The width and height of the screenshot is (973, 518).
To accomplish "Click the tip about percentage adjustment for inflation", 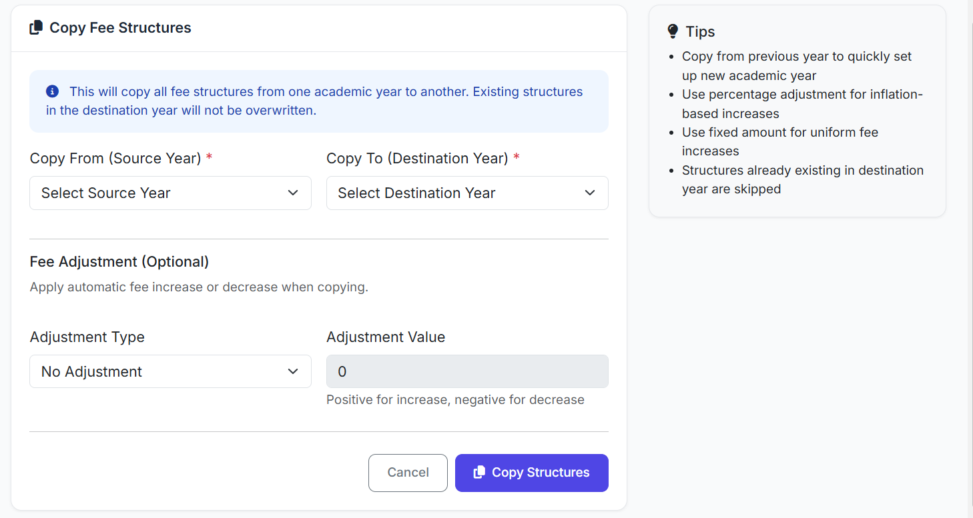I will [801, 104].
